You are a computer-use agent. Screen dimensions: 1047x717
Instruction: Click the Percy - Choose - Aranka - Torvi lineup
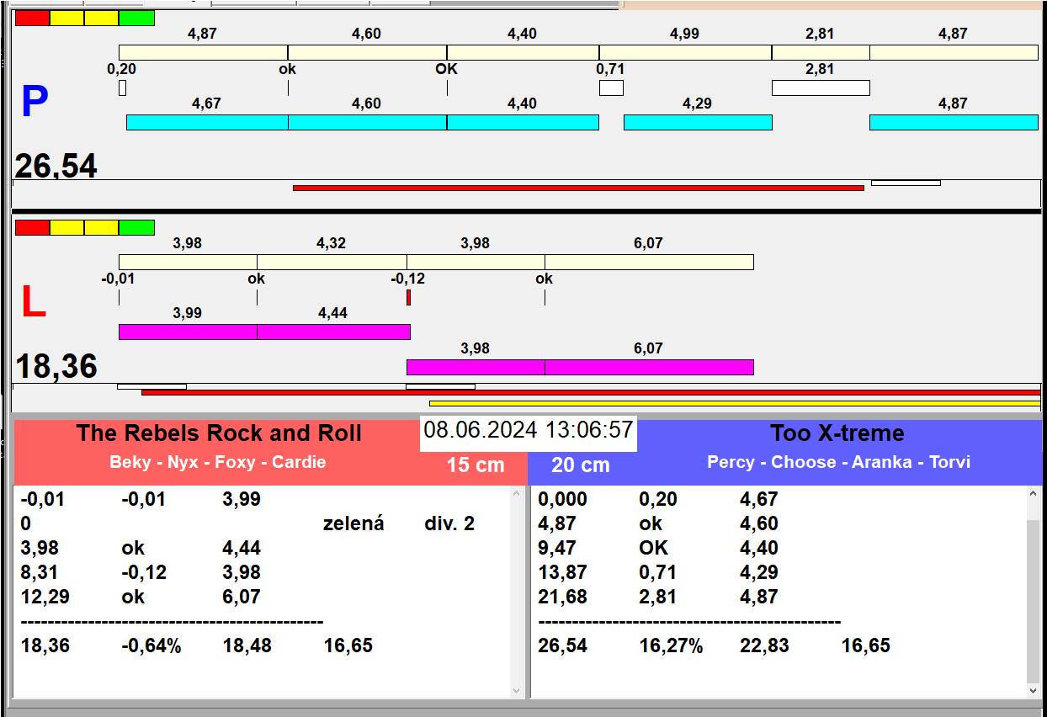[x=838, y=462]
